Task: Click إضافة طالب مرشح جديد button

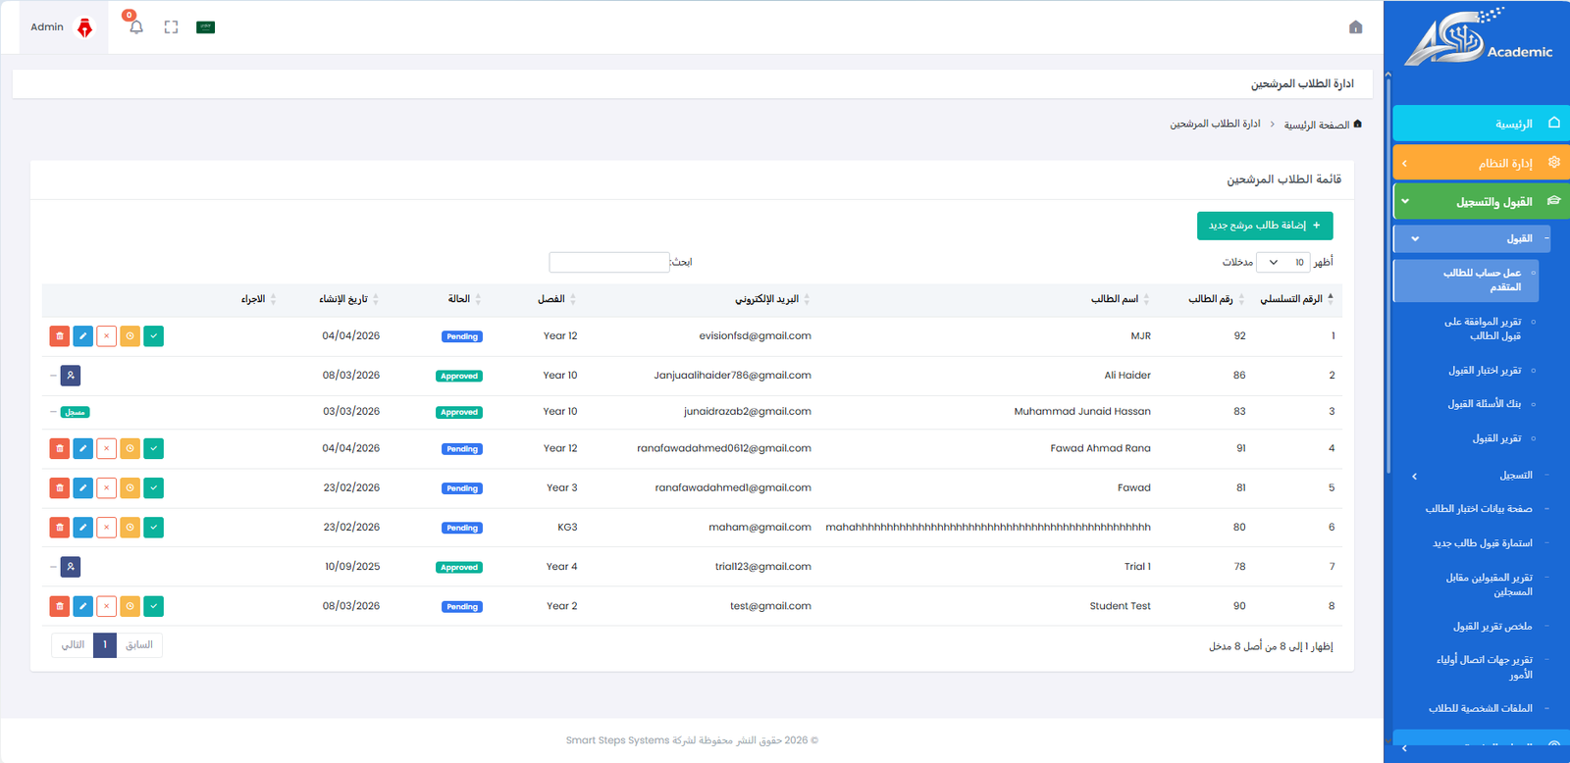Action: (1264, 226)
